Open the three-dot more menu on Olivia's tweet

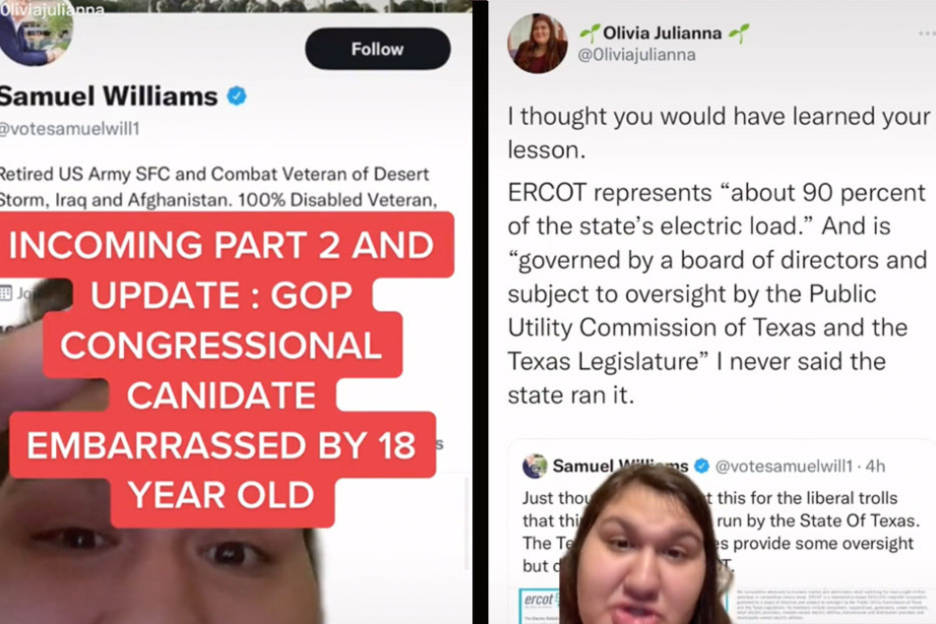tap(926, 34)
